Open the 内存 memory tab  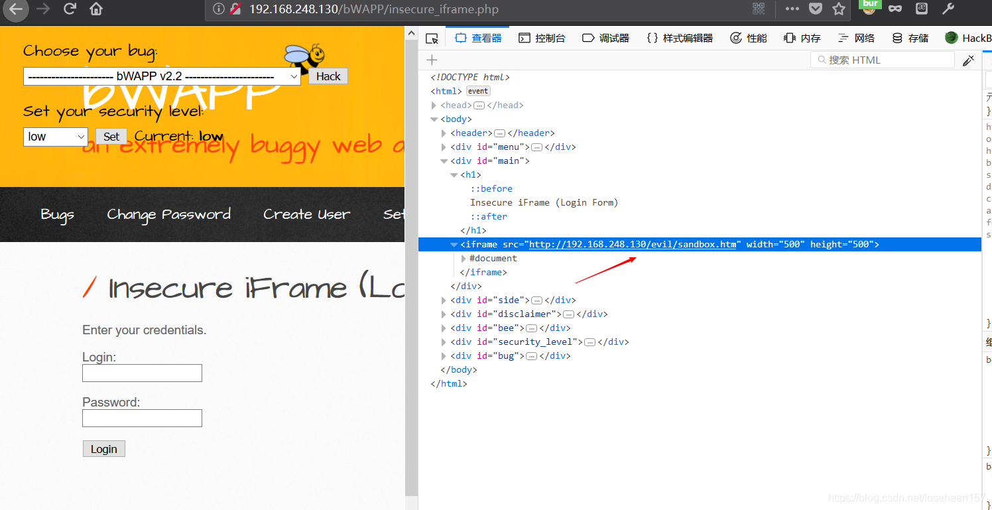click(802, 38)
